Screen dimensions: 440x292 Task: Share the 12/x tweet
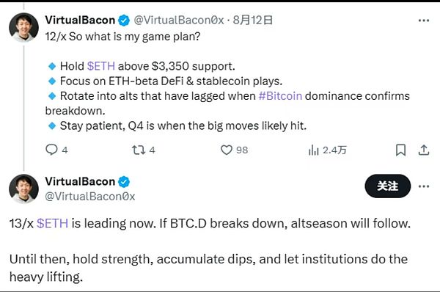[x=424, y=150]
